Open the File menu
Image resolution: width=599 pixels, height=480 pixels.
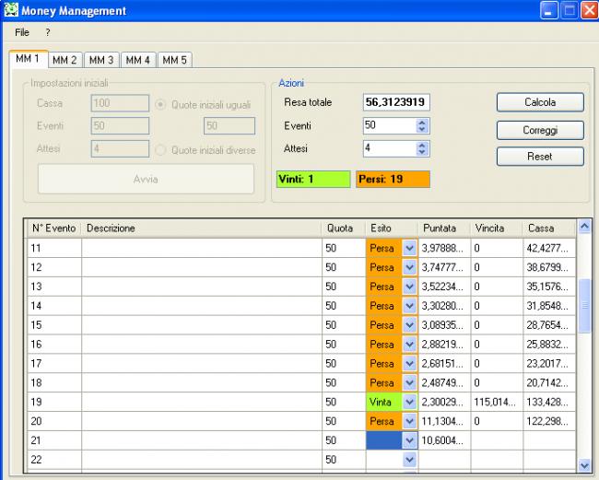click(22, 32)
